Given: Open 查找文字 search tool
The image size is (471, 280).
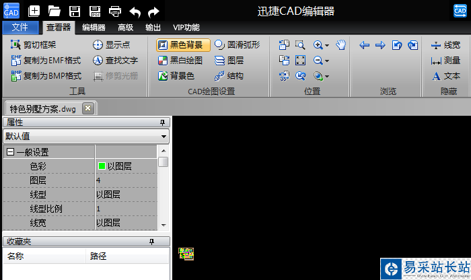Looking at the screenshot, I should 115,61.
